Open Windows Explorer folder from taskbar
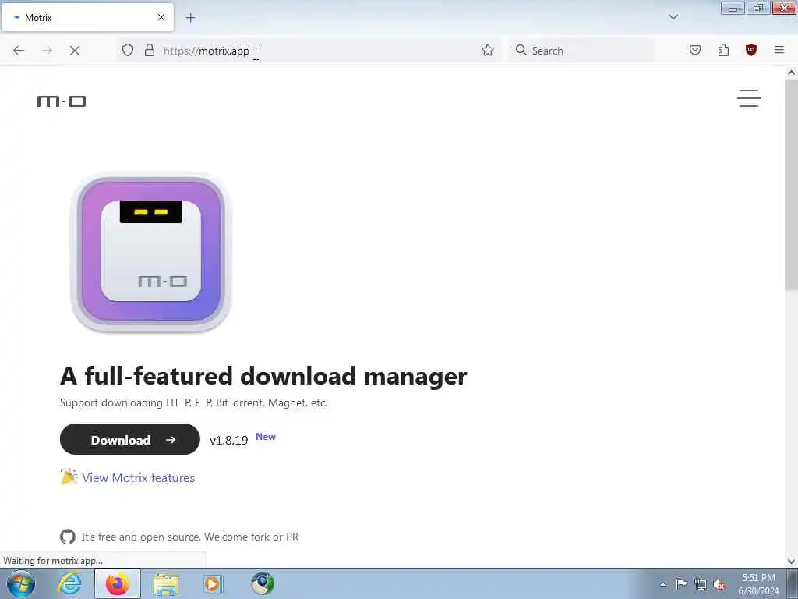This screenshot has height=599, width=798. click(166, 583)
